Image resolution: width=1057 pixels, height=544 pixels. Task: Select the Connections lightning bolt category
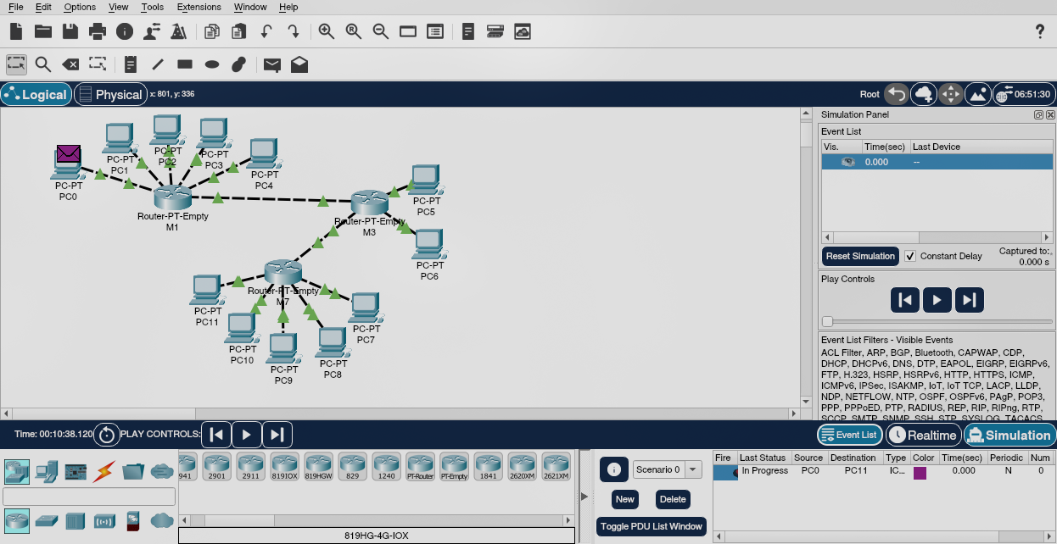pyautogui.click(x=104, y=471)
